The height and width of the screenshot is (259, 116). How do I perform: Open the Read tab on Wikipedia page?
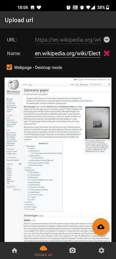(x=72, y=85)
